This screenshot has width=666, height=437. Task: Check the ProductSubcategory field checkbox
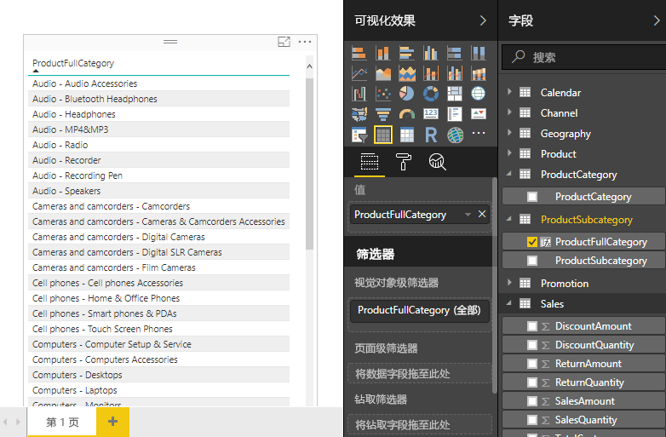(532, 261)
